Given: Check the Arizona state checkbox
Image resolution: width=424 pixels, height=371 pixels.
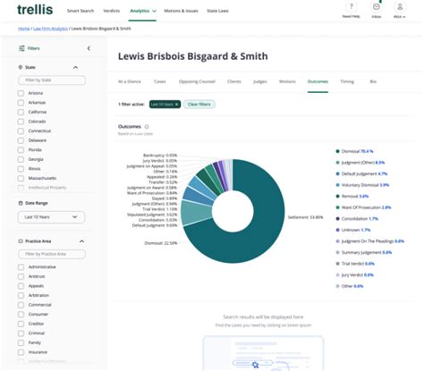Looking at the screenshot, I should [x=21, y=93].
